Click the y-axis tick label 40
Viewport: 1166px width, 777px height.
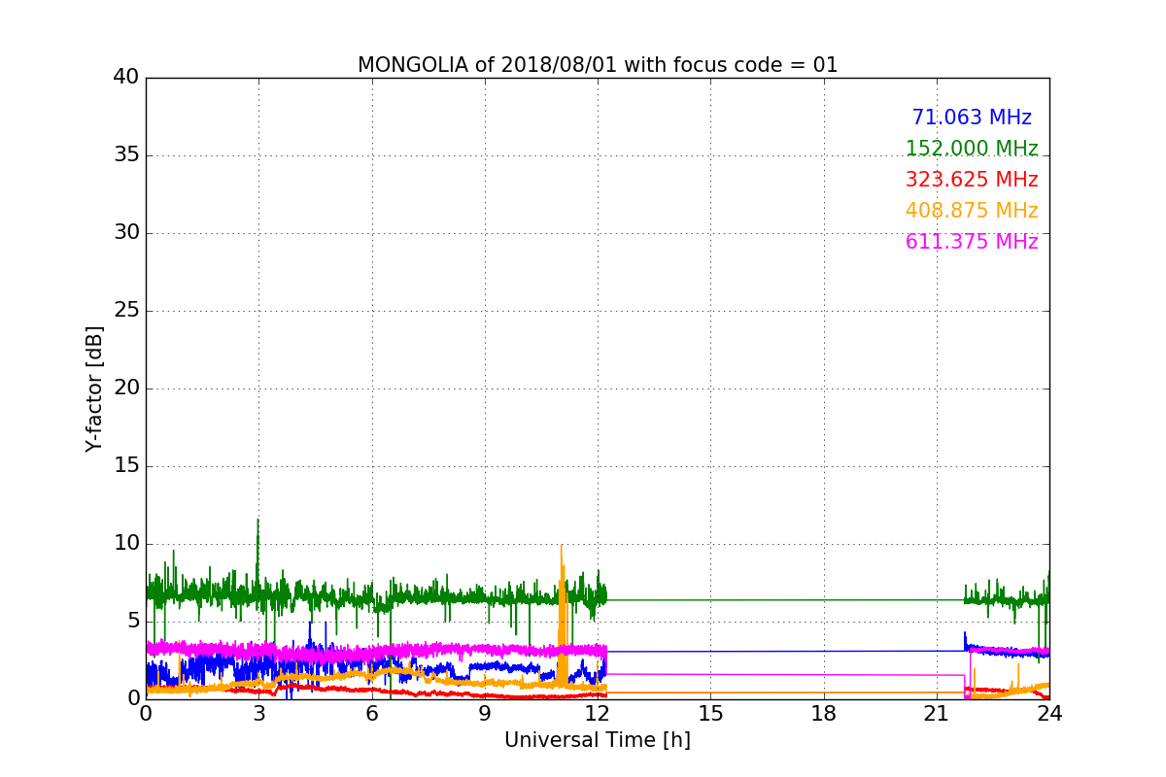tap(126, 78)
